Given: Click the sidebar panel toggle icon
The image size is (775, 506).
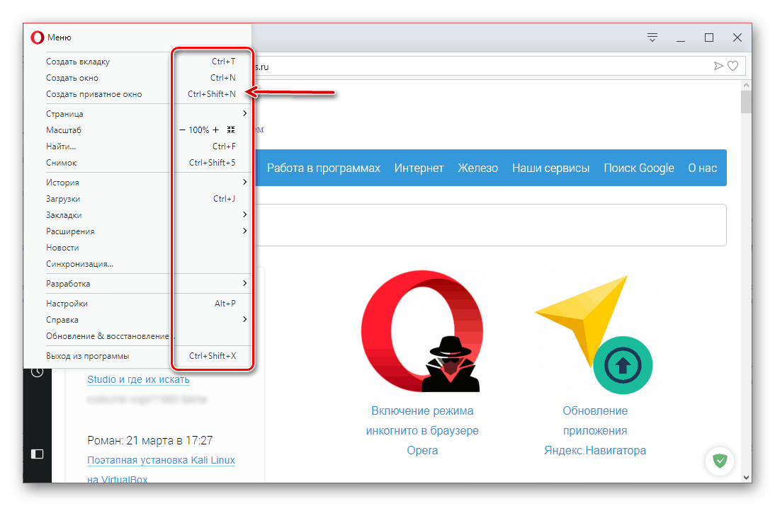Looking at the screenshot, I should [37, 453].
